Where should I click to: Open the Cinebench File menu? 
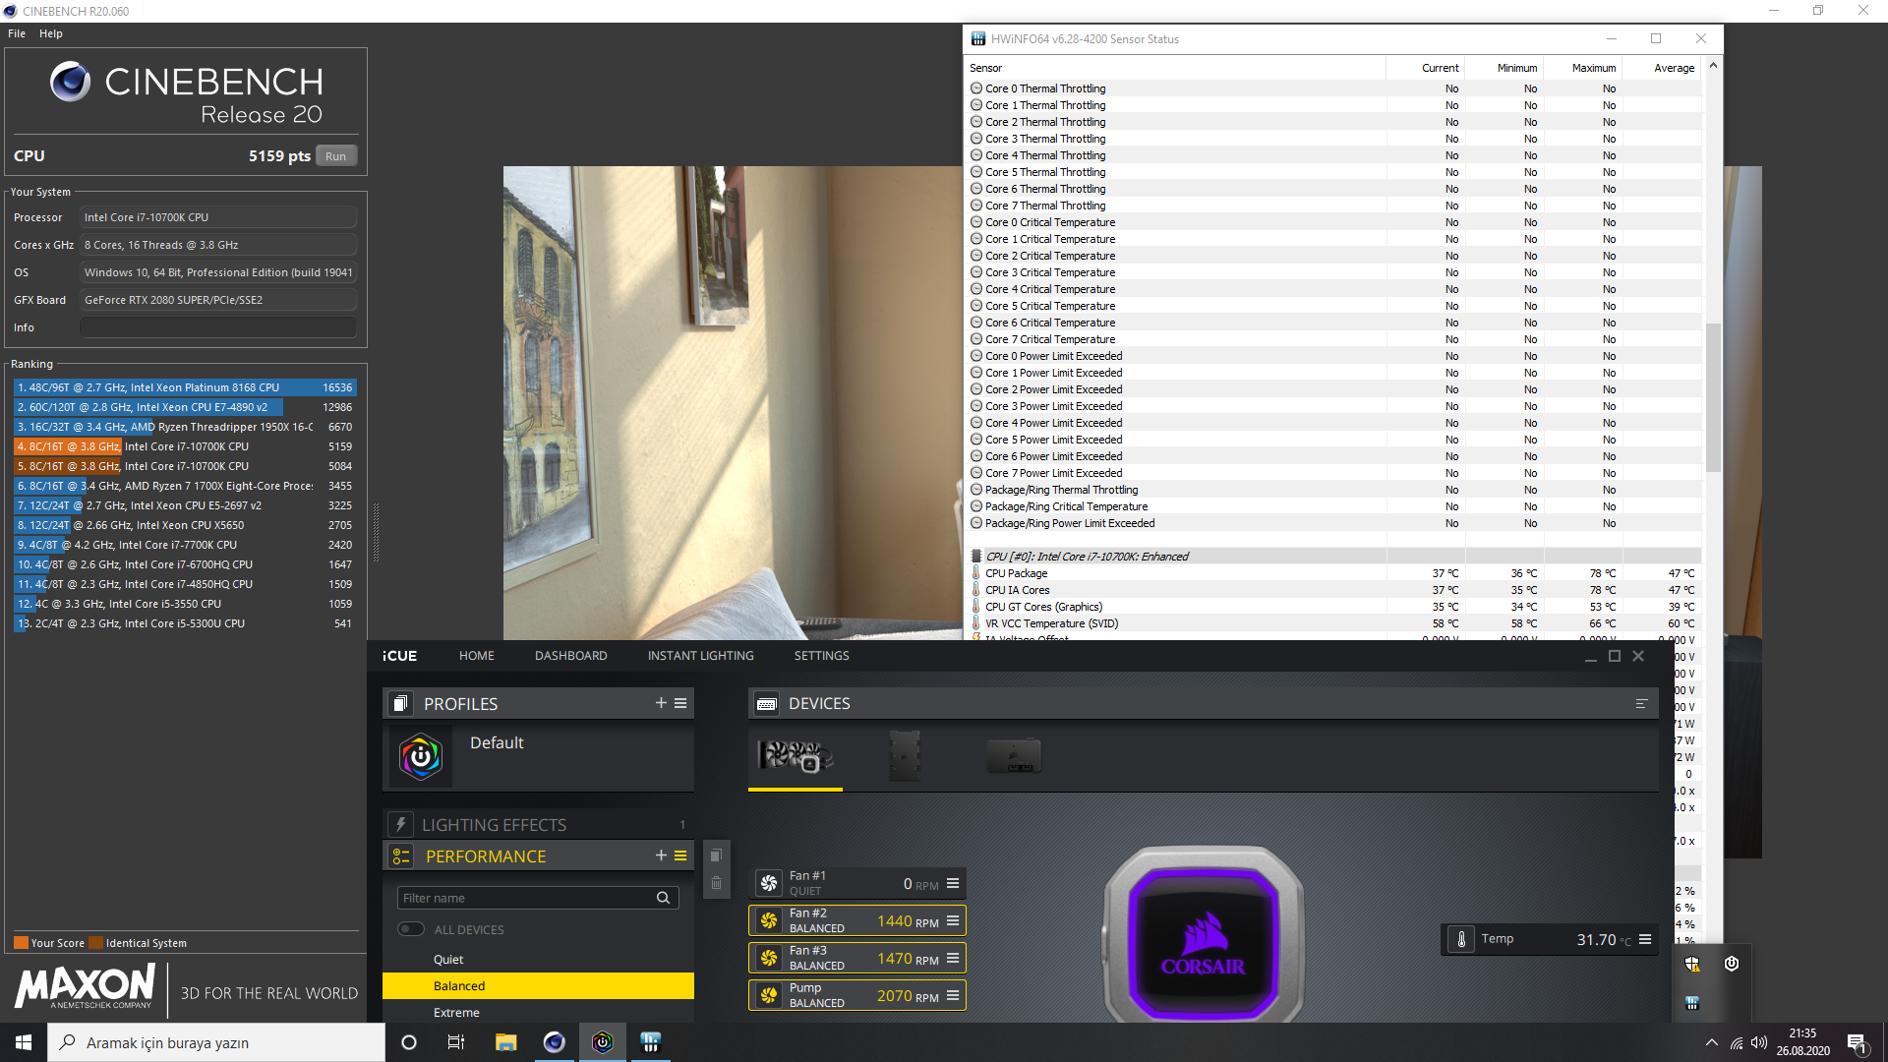(x=17, y=33)
